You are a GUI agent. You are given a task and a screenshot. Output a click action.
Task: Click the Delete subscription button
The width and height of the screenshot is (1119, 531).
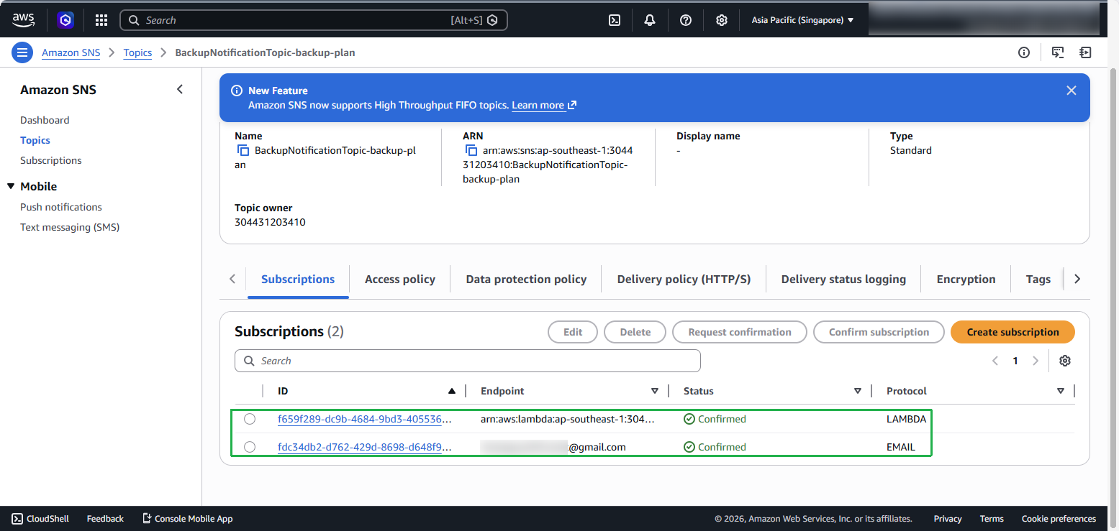click(635, 332)
